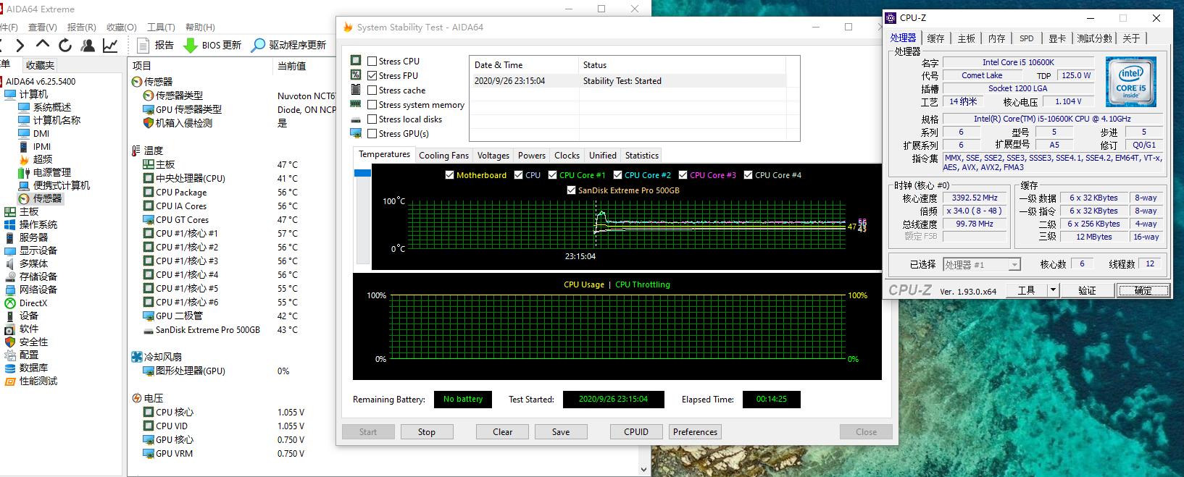Select 传感器 in the sidebar tree
The image size is (1184, 477).
pyautogui.click(x=48, y=198)
